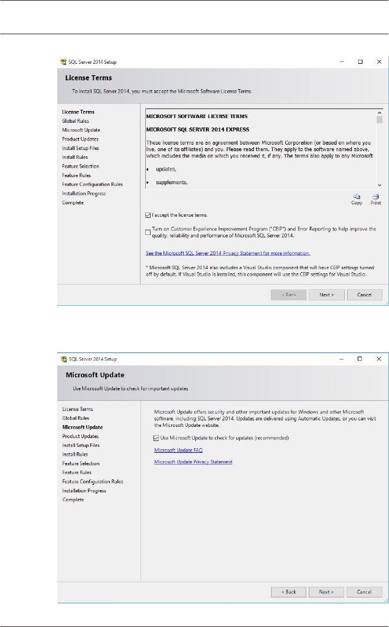Click SQL Server setup icon in Microsoft Update title bar

coord(64,359)
